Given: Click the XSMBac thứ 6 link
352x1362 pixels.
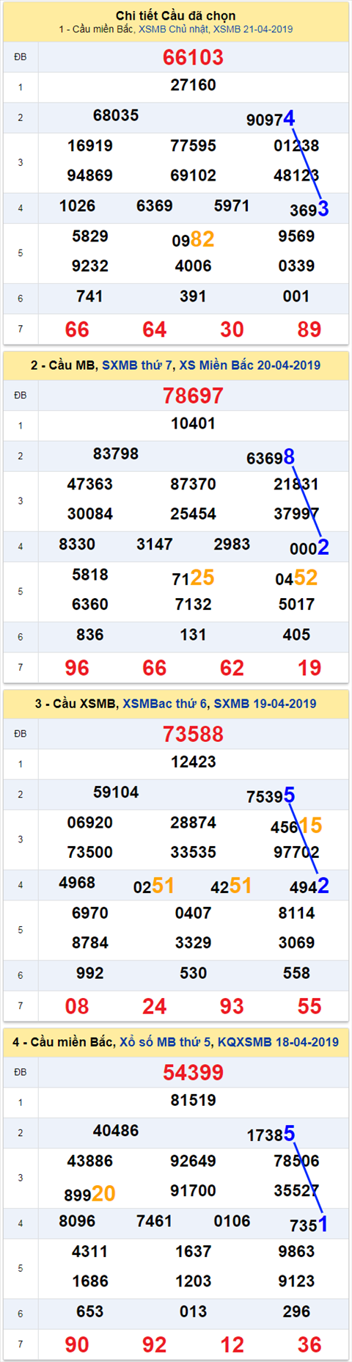Looking at the screenshot, I should pyautogui.click(x=164, y=703).
